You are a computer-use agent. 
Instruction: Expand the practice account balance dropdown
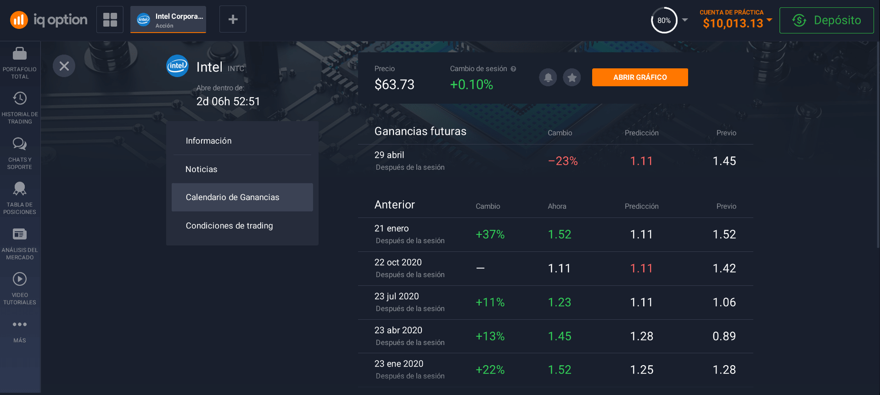pos(770,20)
